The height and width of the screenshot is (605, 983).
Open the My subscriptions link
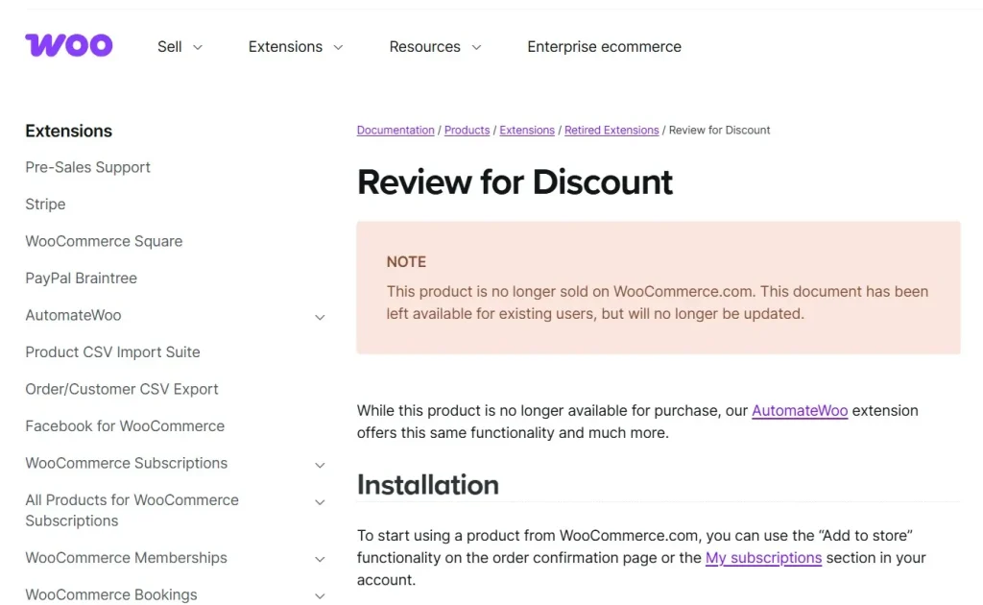coord(763,557)
